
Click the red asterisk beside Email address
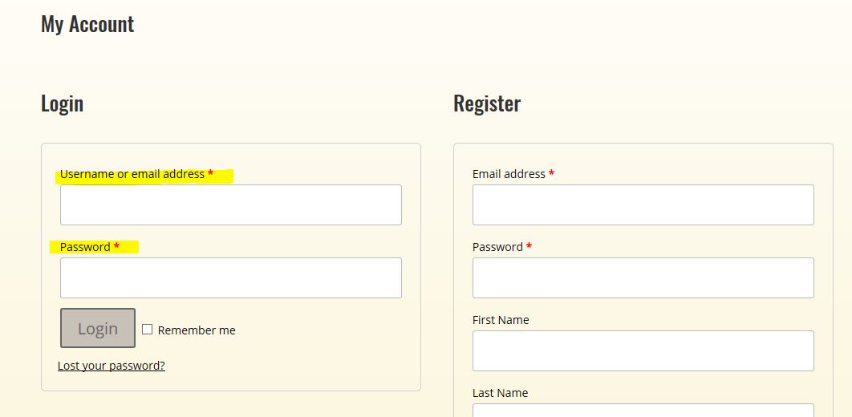tap(552, 173)
